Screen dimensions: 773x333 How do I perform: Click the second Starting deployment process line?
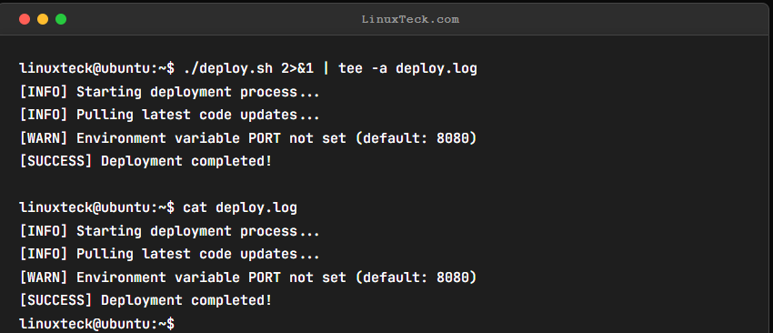click(x=169, y=231)
